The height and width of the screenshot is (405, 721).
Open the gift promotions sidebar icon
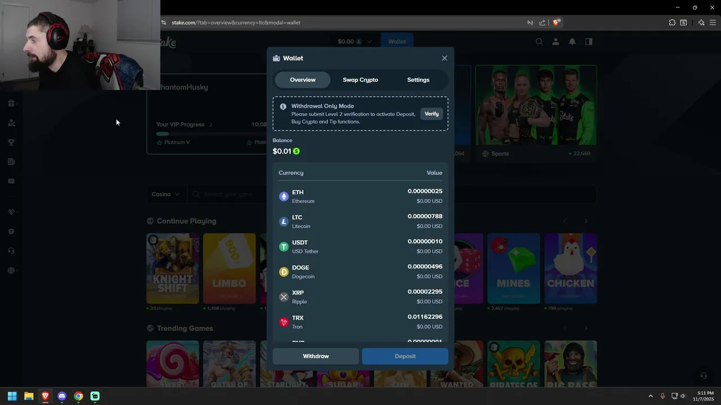pyautogui.click(x=11, y=103)
